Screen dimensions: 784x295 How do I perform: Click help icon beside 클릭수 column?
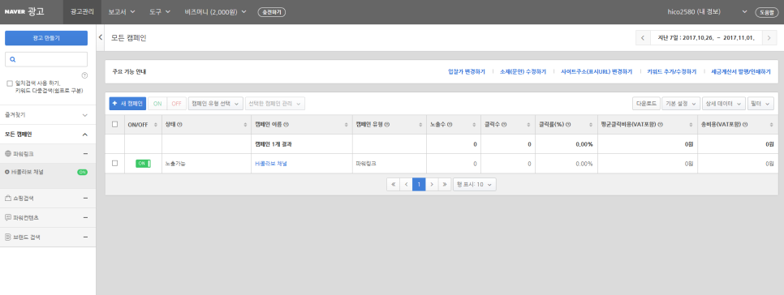click(504, 124)
